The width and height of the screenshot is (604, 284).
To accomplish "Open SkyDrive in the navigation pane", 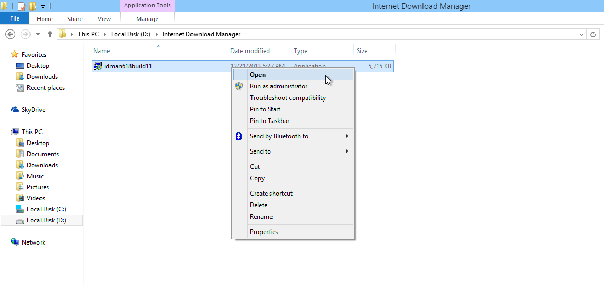I will click(34, 110).
